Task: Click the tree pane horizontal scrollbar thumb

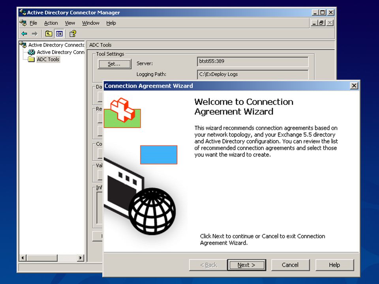Action: click(42, 258)
